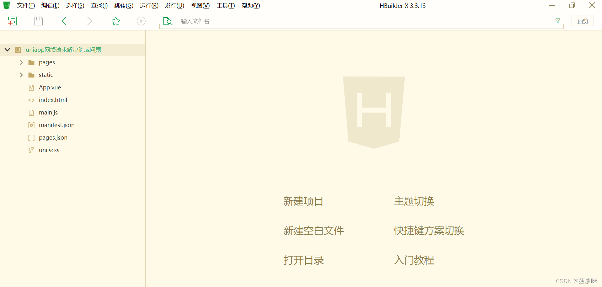This screenshot has height=287, width=602.
Task: Select the main.js file name
Action: [48, 113]
